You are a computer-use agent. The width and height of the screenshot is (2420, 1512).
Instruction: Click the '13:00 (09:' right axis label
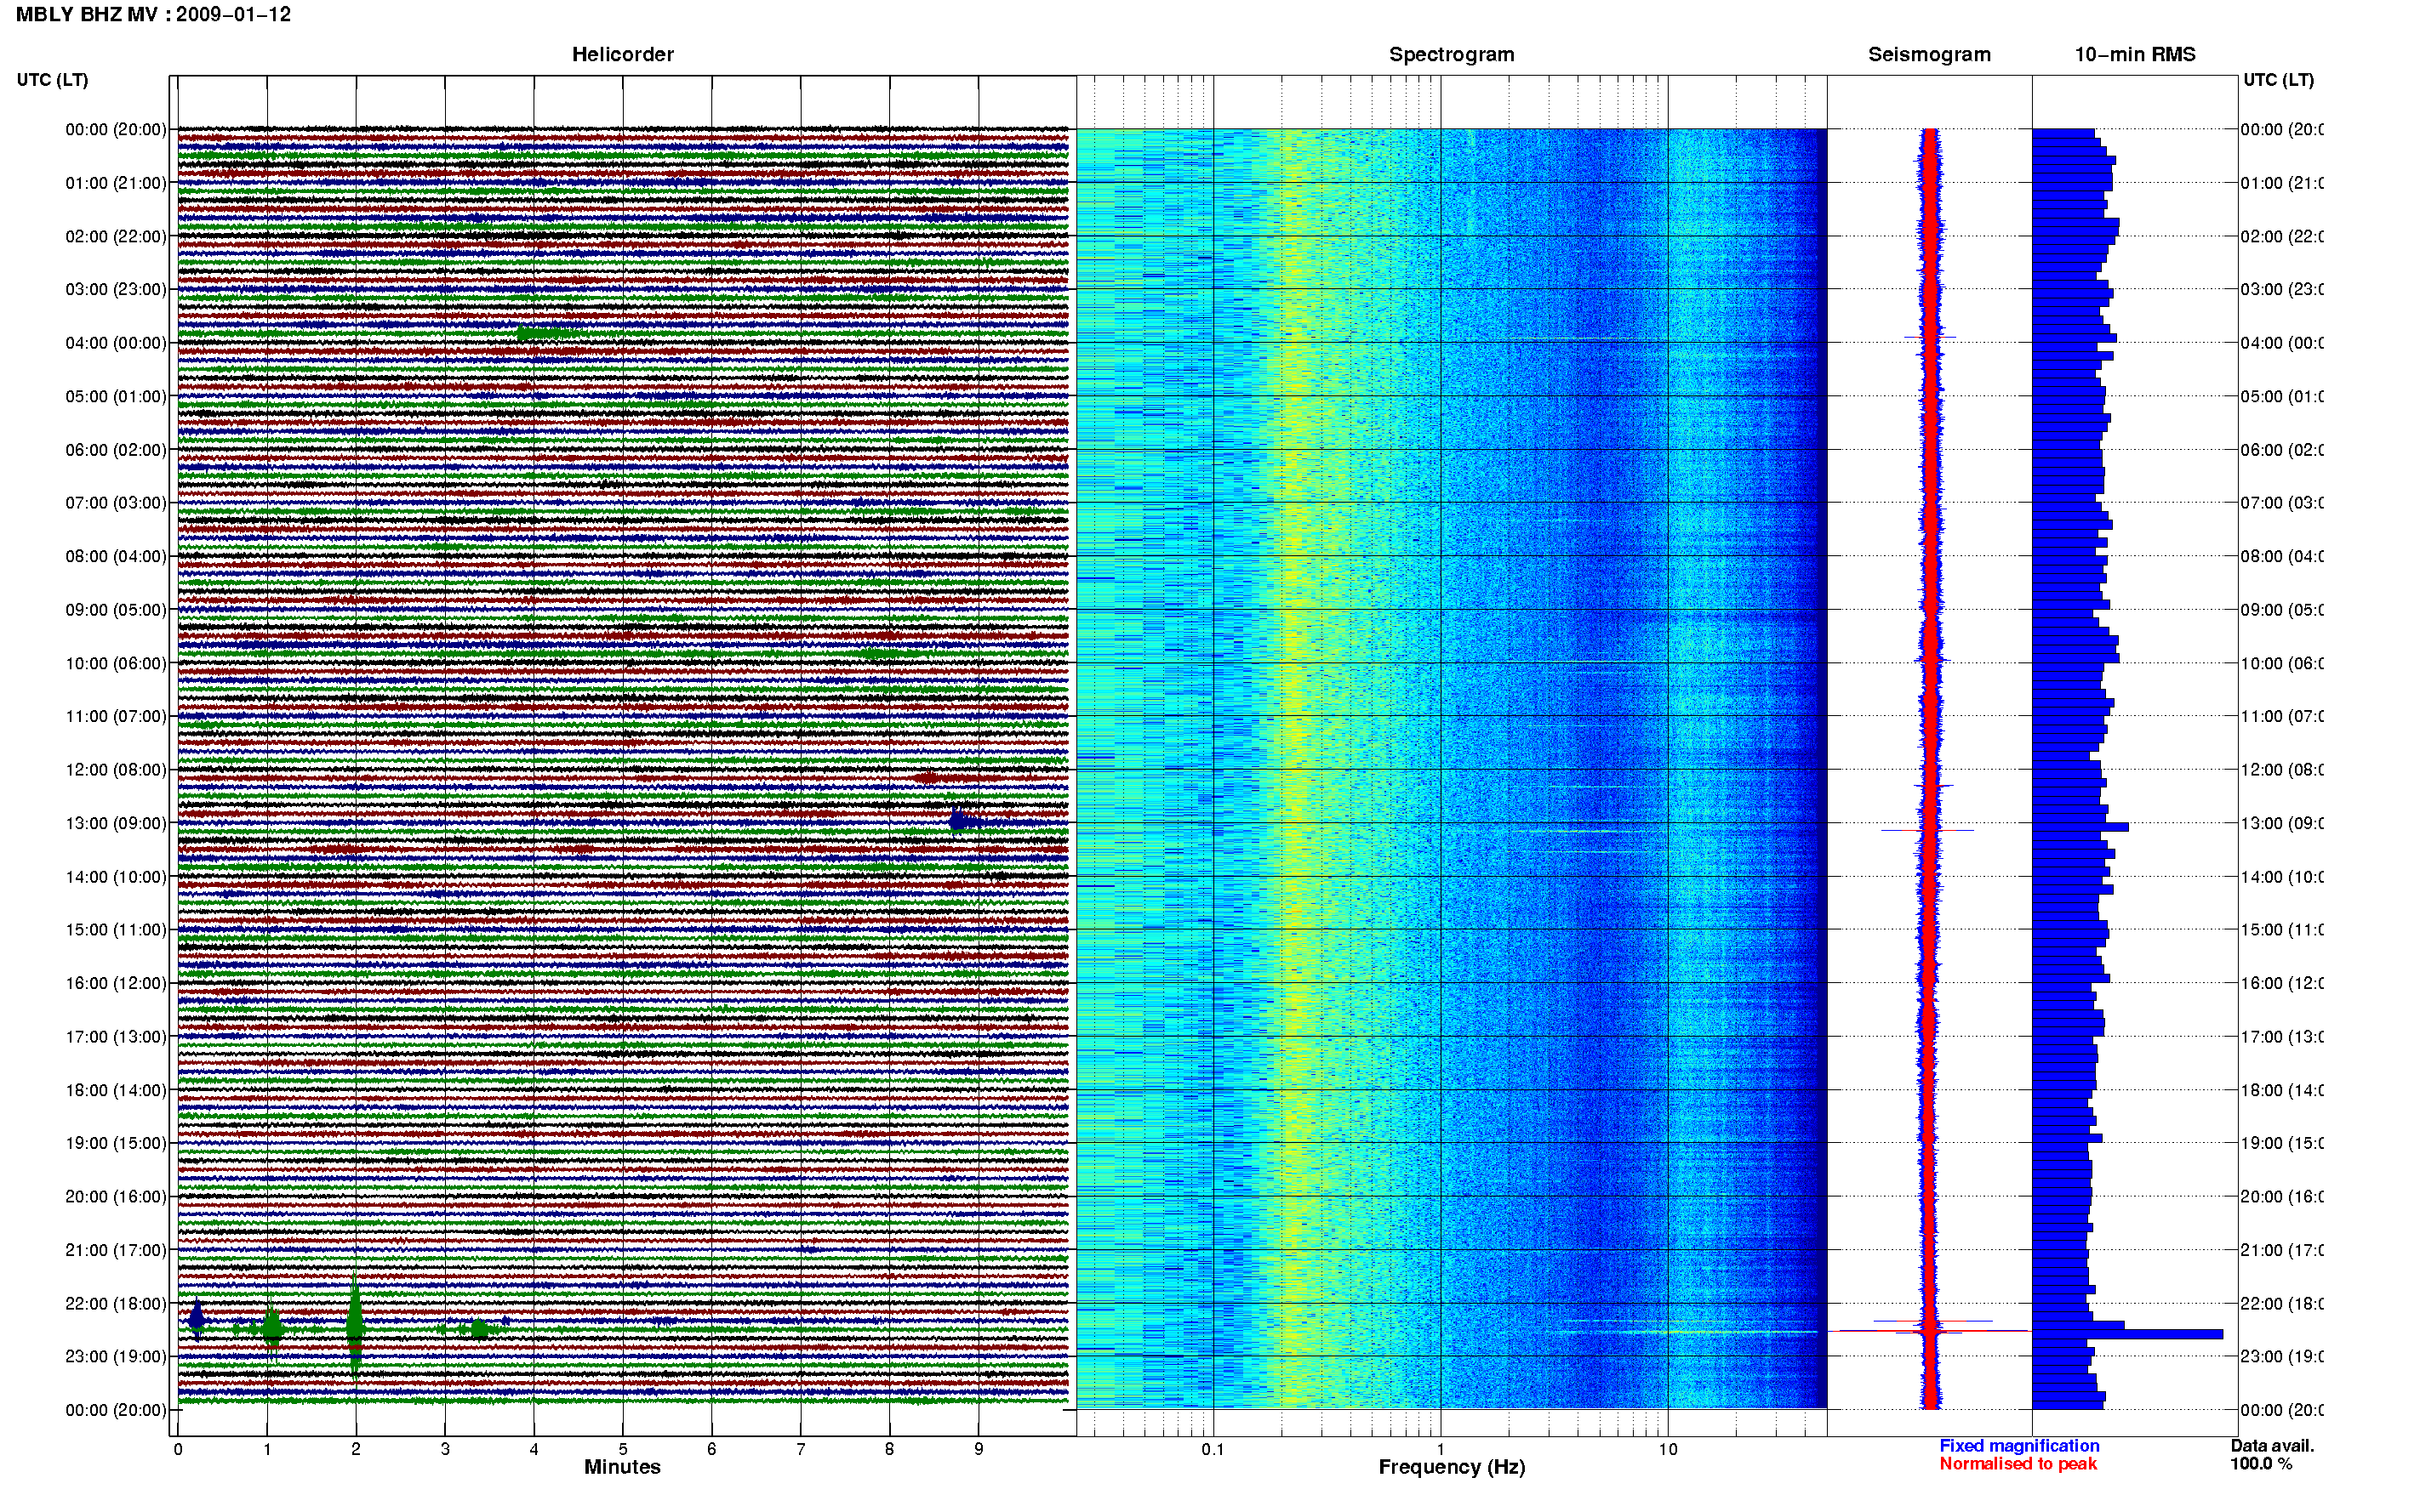click(2282, 823)
